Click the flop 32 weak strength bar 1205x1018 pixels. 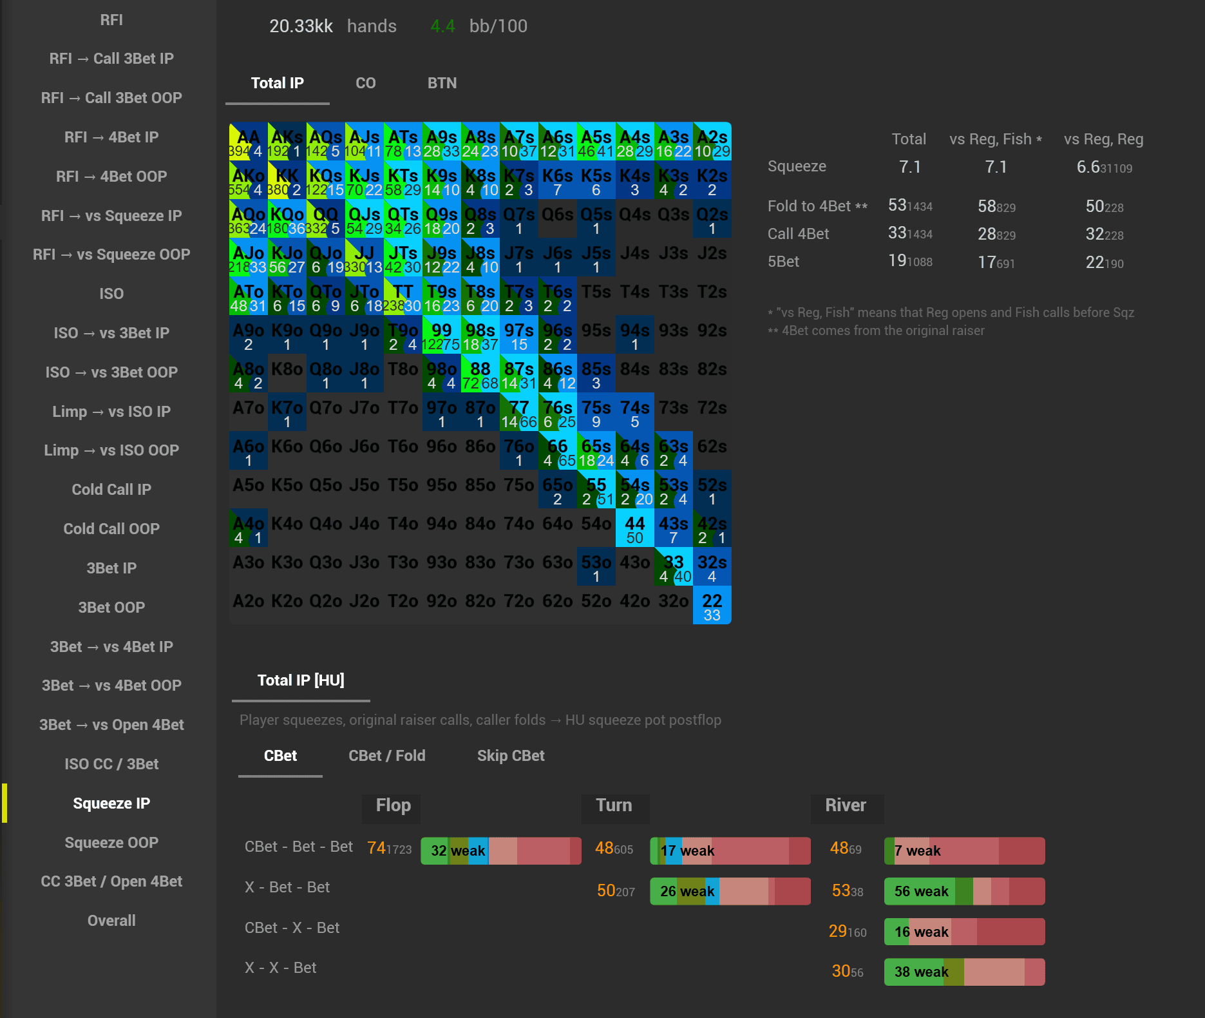point(501,850)
